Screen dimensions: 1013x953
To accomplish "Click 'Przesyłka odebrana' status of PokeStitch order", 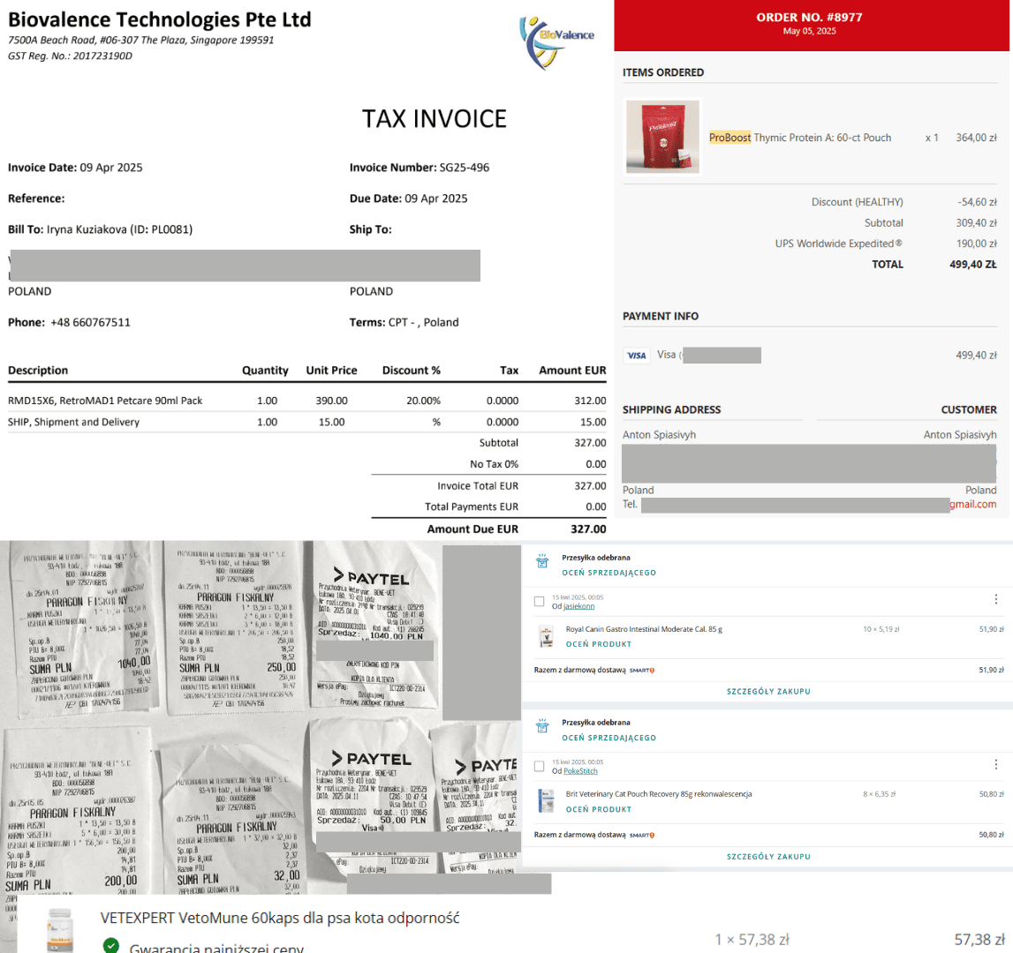I will tap(595, 723).
